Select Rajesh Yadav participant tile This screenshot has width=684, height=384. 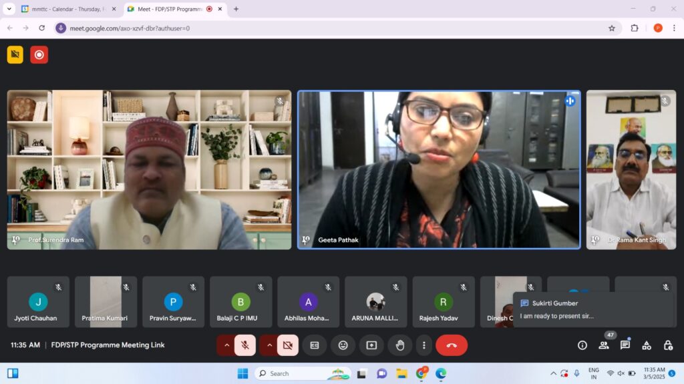click(x=444, y=302)
